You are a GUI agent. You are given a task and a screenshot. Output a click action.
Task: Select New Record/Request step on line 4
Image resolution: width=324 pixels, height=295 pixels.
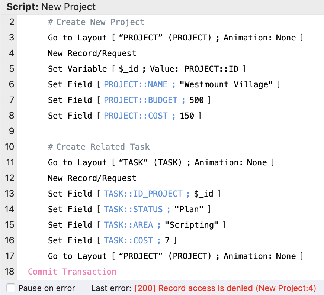92,53
